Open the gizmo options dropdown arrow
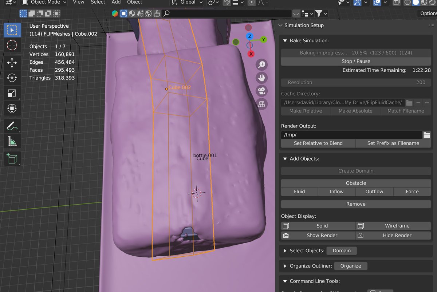437x292 pixels. (x=366, y=3)
